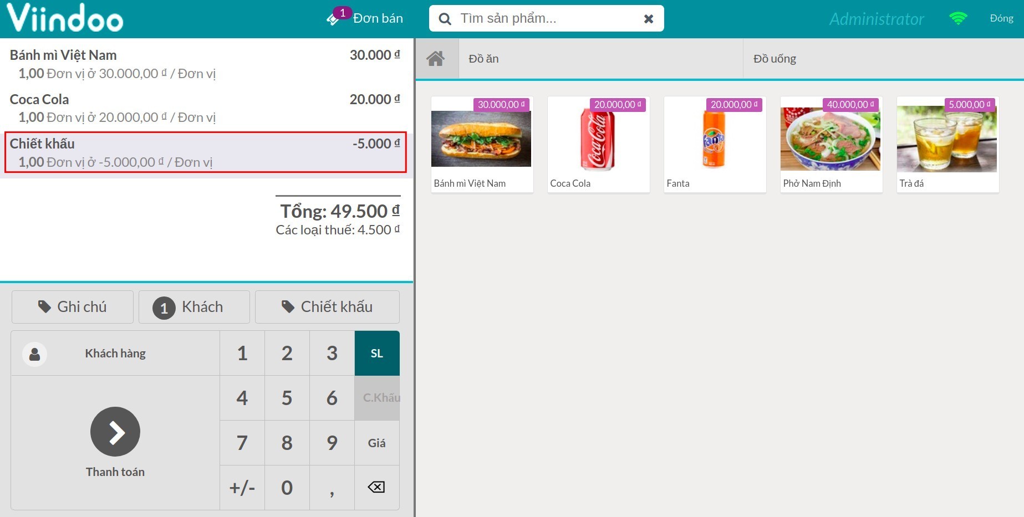Select the Khách hàng customer button
The height and width of the screenshot is (517, 1024).
click(115, 354)
